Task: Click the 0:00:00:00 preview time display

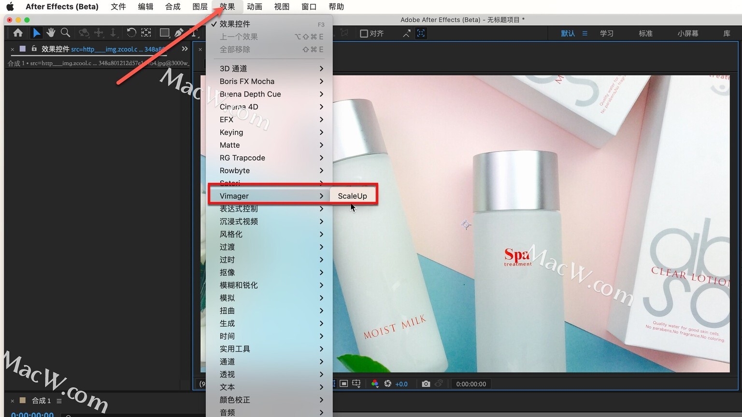Action: [x=471, y=384]
